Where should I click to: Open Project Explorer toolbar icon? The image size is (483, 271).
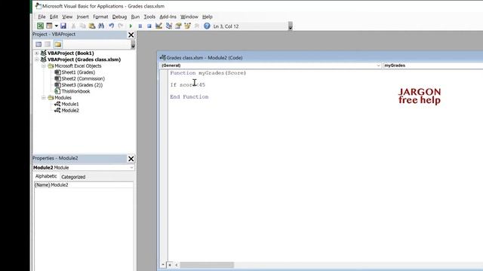coord(169,26)
